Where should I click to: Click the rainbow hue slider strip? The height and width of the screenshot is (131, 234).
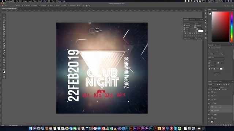[231, 27]
